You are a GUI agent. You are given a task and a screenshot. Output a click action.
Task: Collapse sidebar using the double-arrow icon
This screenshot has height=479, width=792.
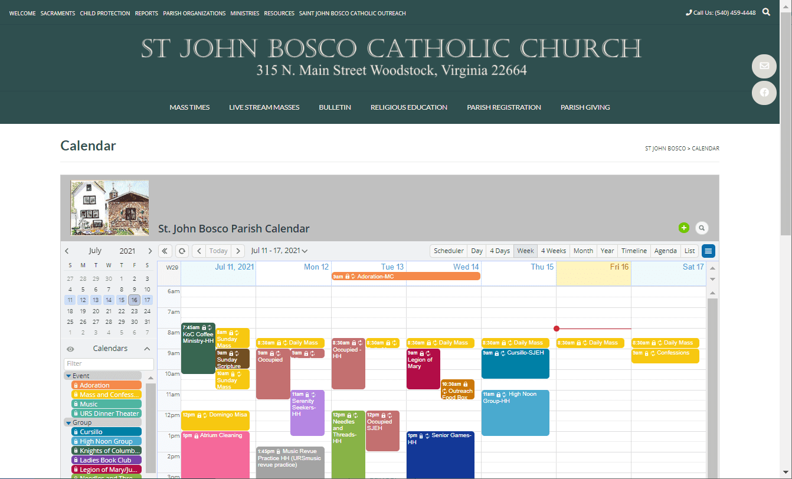[165, 251]
